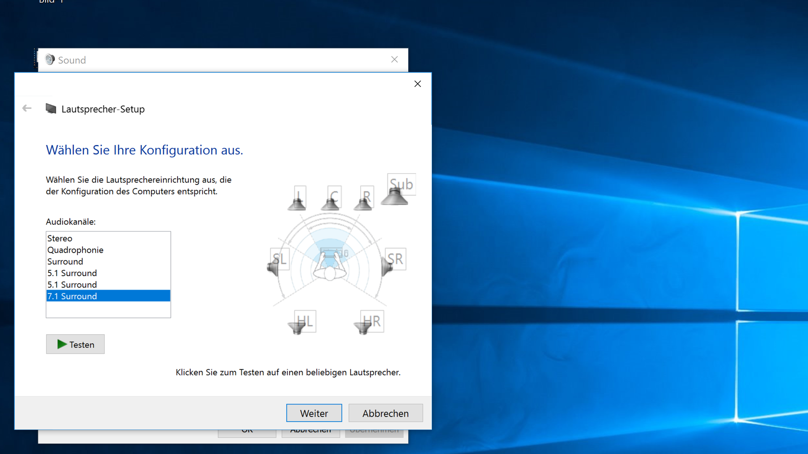Click the Lautsprecher-Setup speaker icon
Screen dimensions: 808x454
(51, 109)
